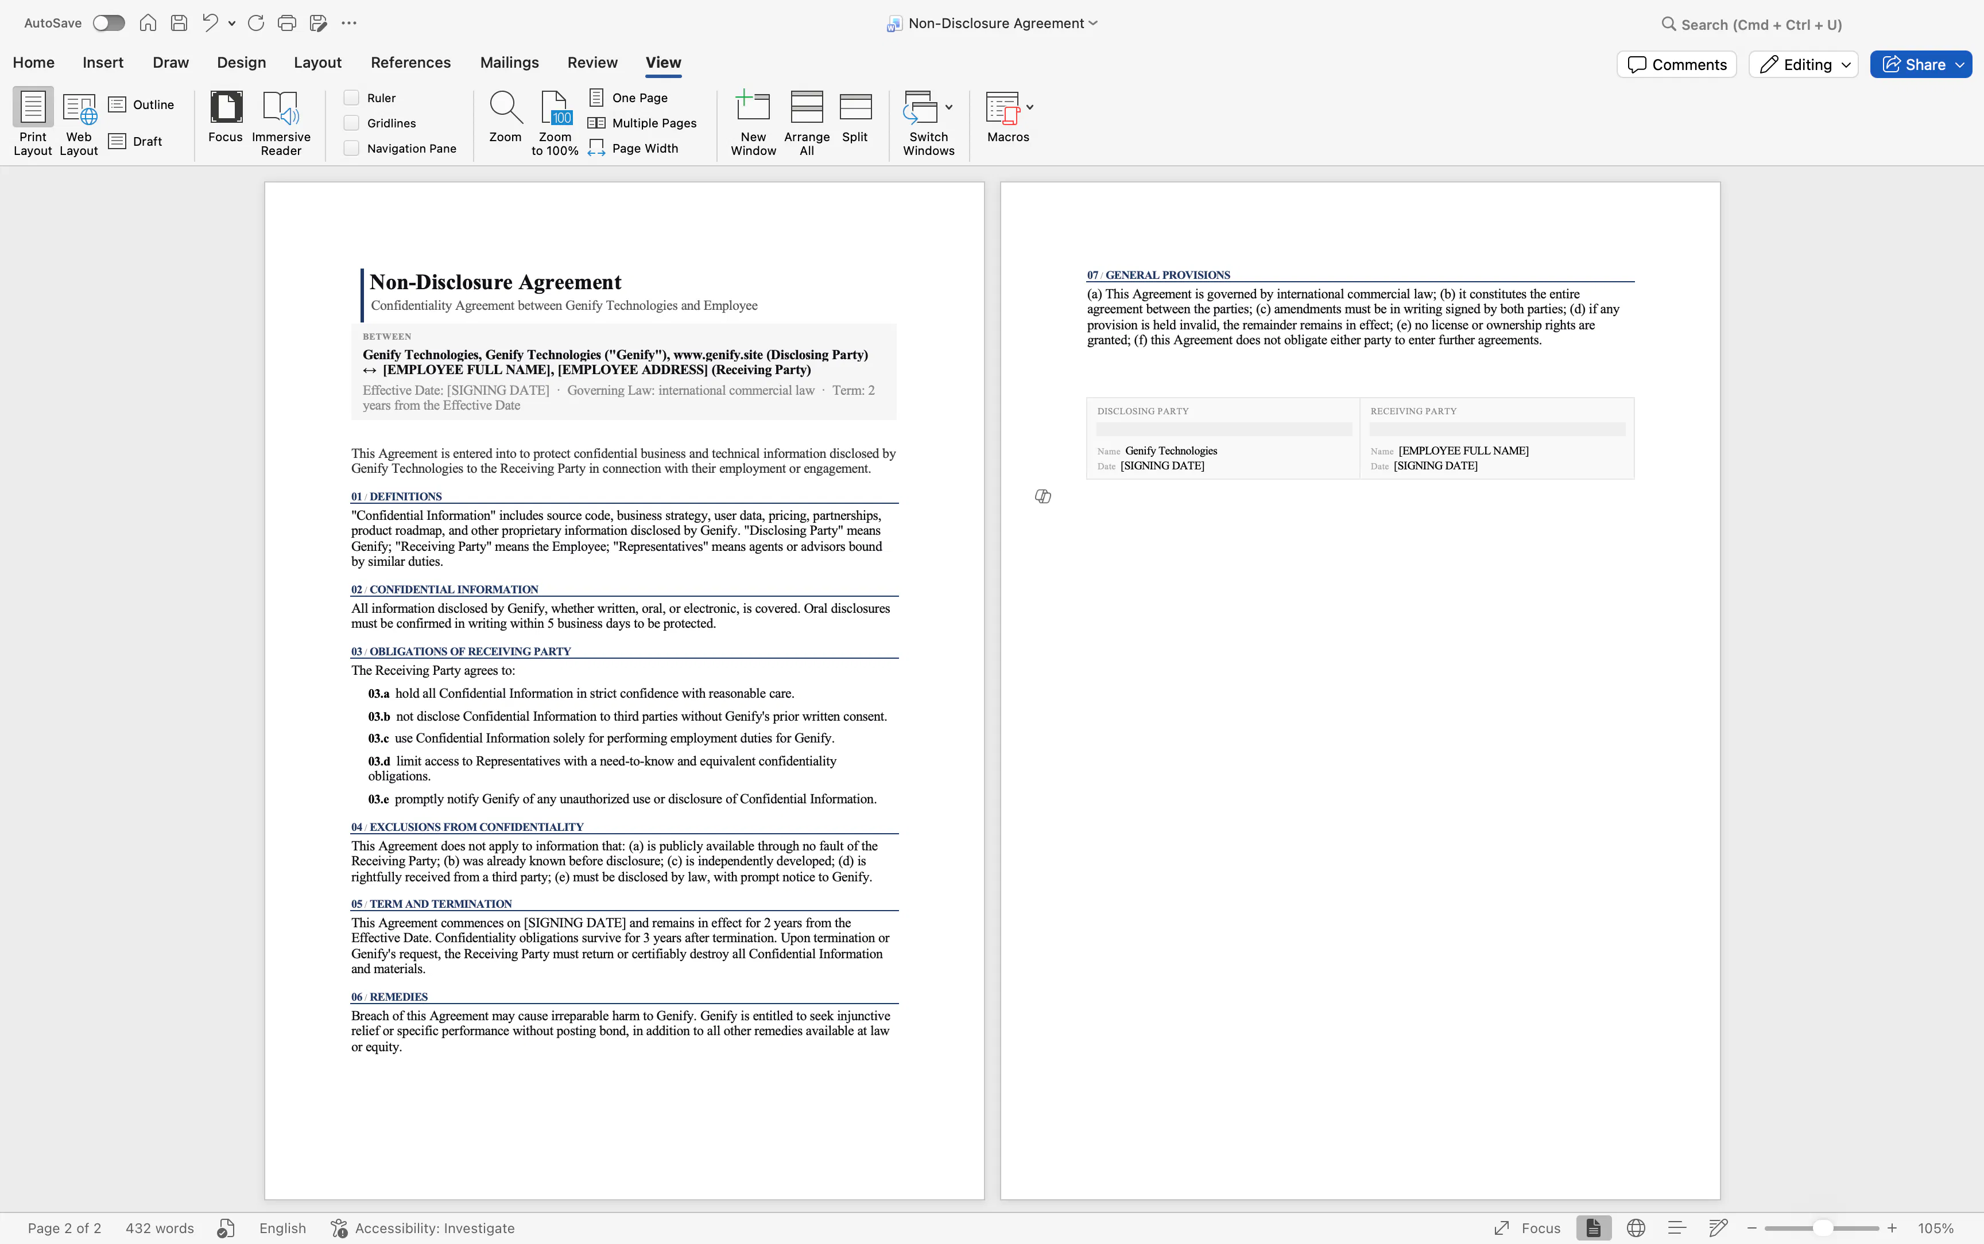Image resolution: width=1984 pixels, height=1244 pixels.
Task: Open the Layout tab
Action: click(x=317, y=63)
